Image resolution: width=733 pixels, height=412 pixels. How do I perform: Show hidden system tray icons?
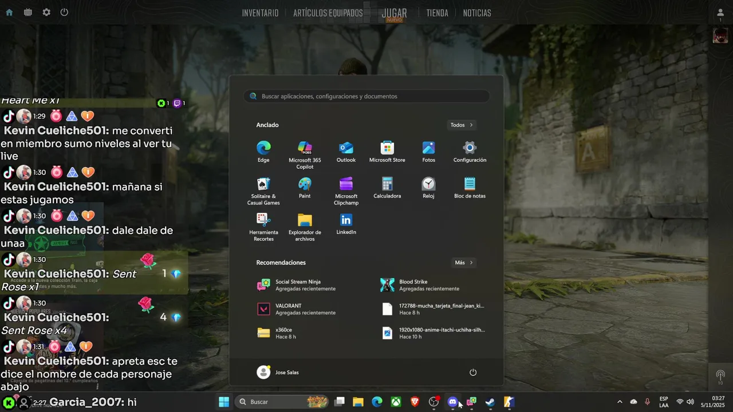tap(620, 402)
